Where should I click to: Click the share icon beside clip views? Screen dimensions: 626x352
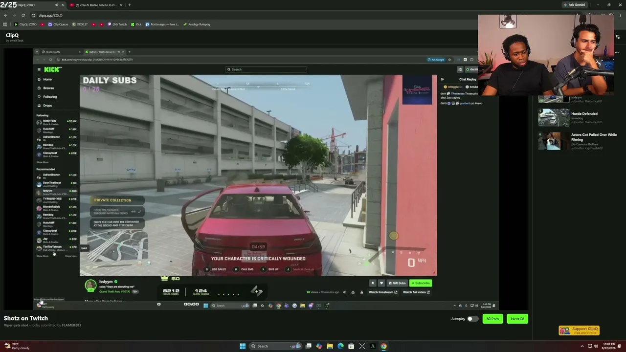344,292
